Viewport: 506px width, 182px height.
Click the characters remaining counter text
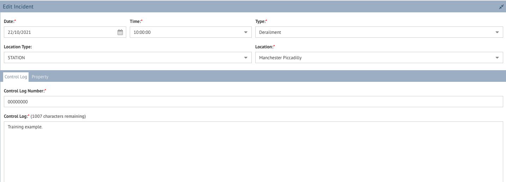58,116
